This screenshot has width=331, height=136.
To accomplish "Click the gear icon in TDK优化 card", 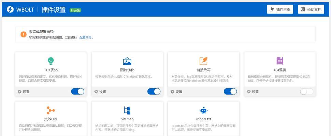I will tap(20, 92).
